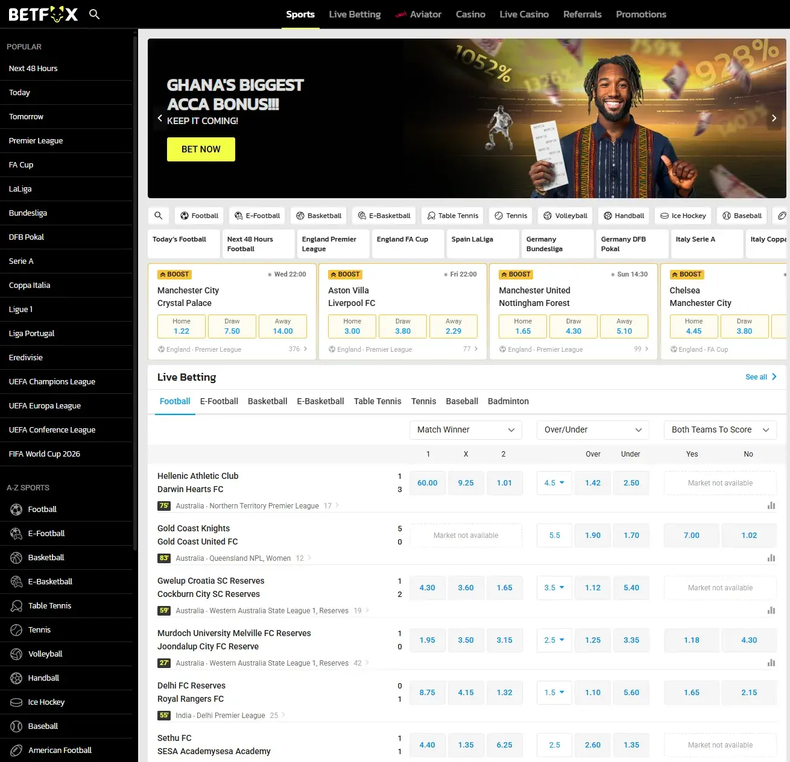Click the Ice Hockey icon in the sidebar

[x=16, y=702]
